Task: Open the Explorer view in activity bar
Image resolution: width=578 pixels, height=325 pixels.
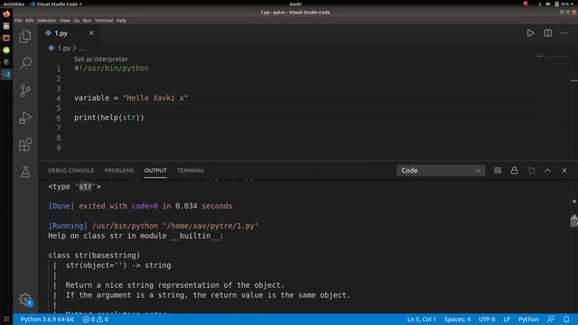Action: click(25, 36)
